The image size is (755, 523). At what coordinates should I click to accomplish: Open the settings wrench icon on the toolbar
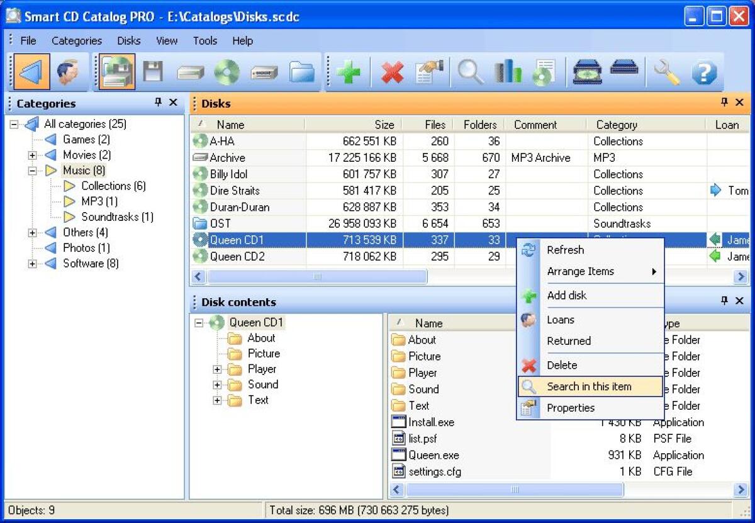665,72
